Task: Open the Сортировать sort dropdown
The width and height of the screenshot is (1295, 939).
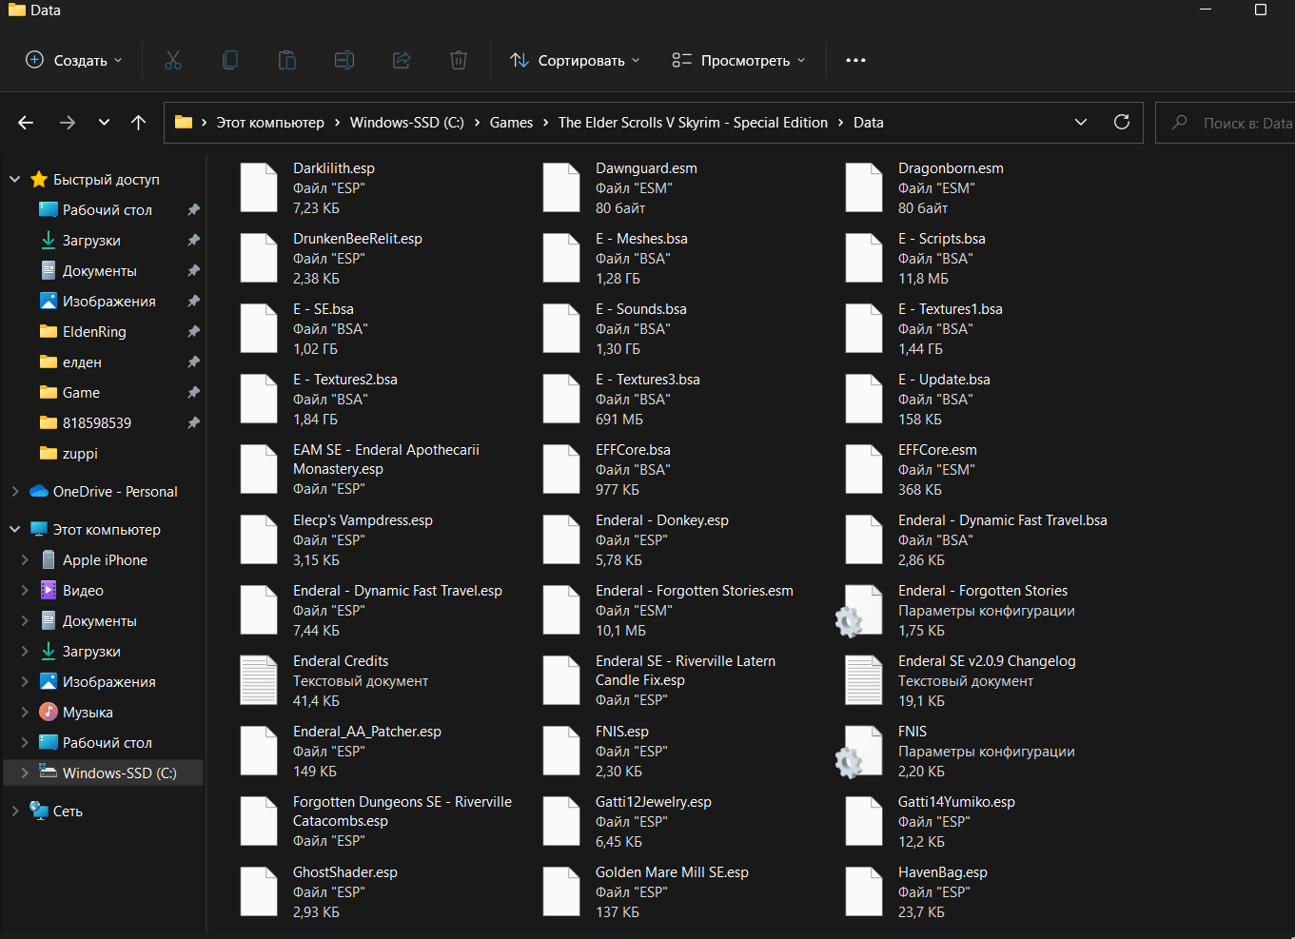Action: (575, 60)
